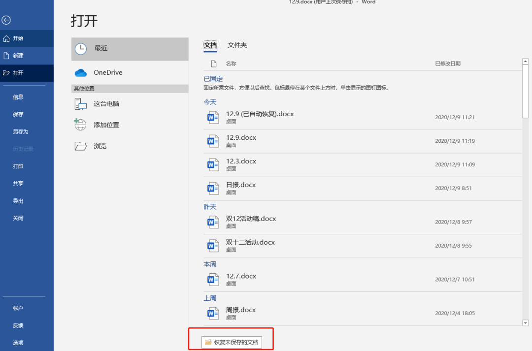This screenshot has width=532, height=351.
Task: Click the scrollbar down arrow of file list
Action: 525,323
